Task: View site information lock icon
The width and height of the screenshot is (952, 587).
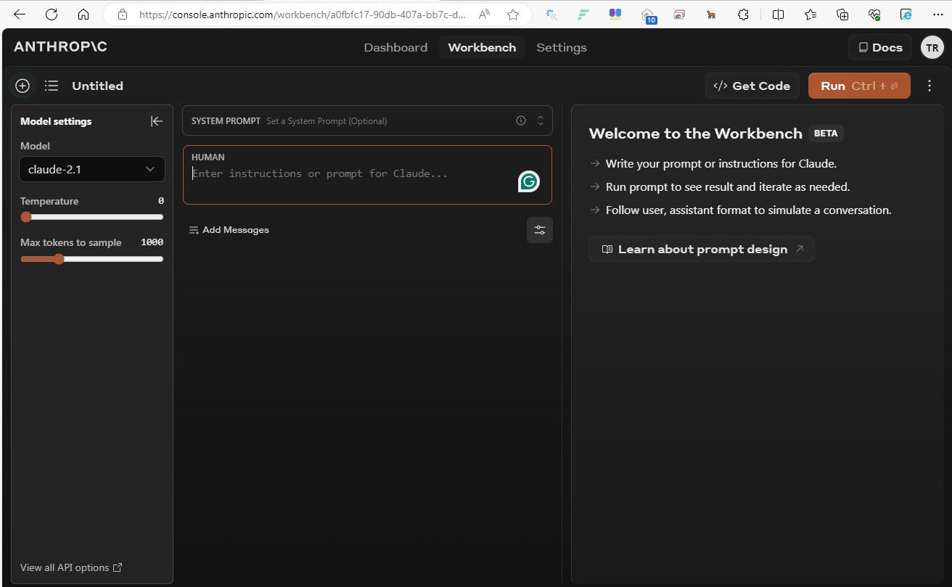Action: click(x=122, y=15)
